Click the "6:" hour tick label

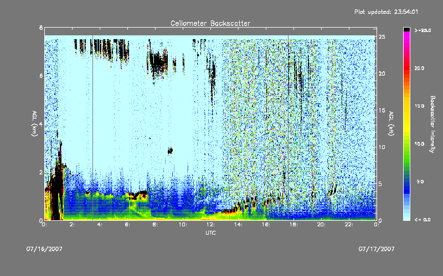tap(127, 225)
